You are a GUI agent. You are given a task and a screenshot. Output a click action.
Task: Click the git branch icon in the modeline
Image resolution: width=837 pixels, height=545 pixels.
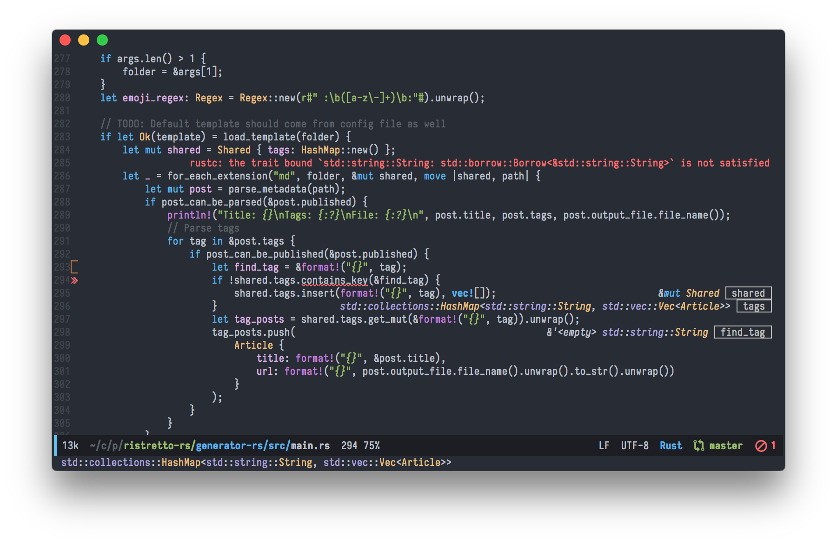click(x=698, y=445)
